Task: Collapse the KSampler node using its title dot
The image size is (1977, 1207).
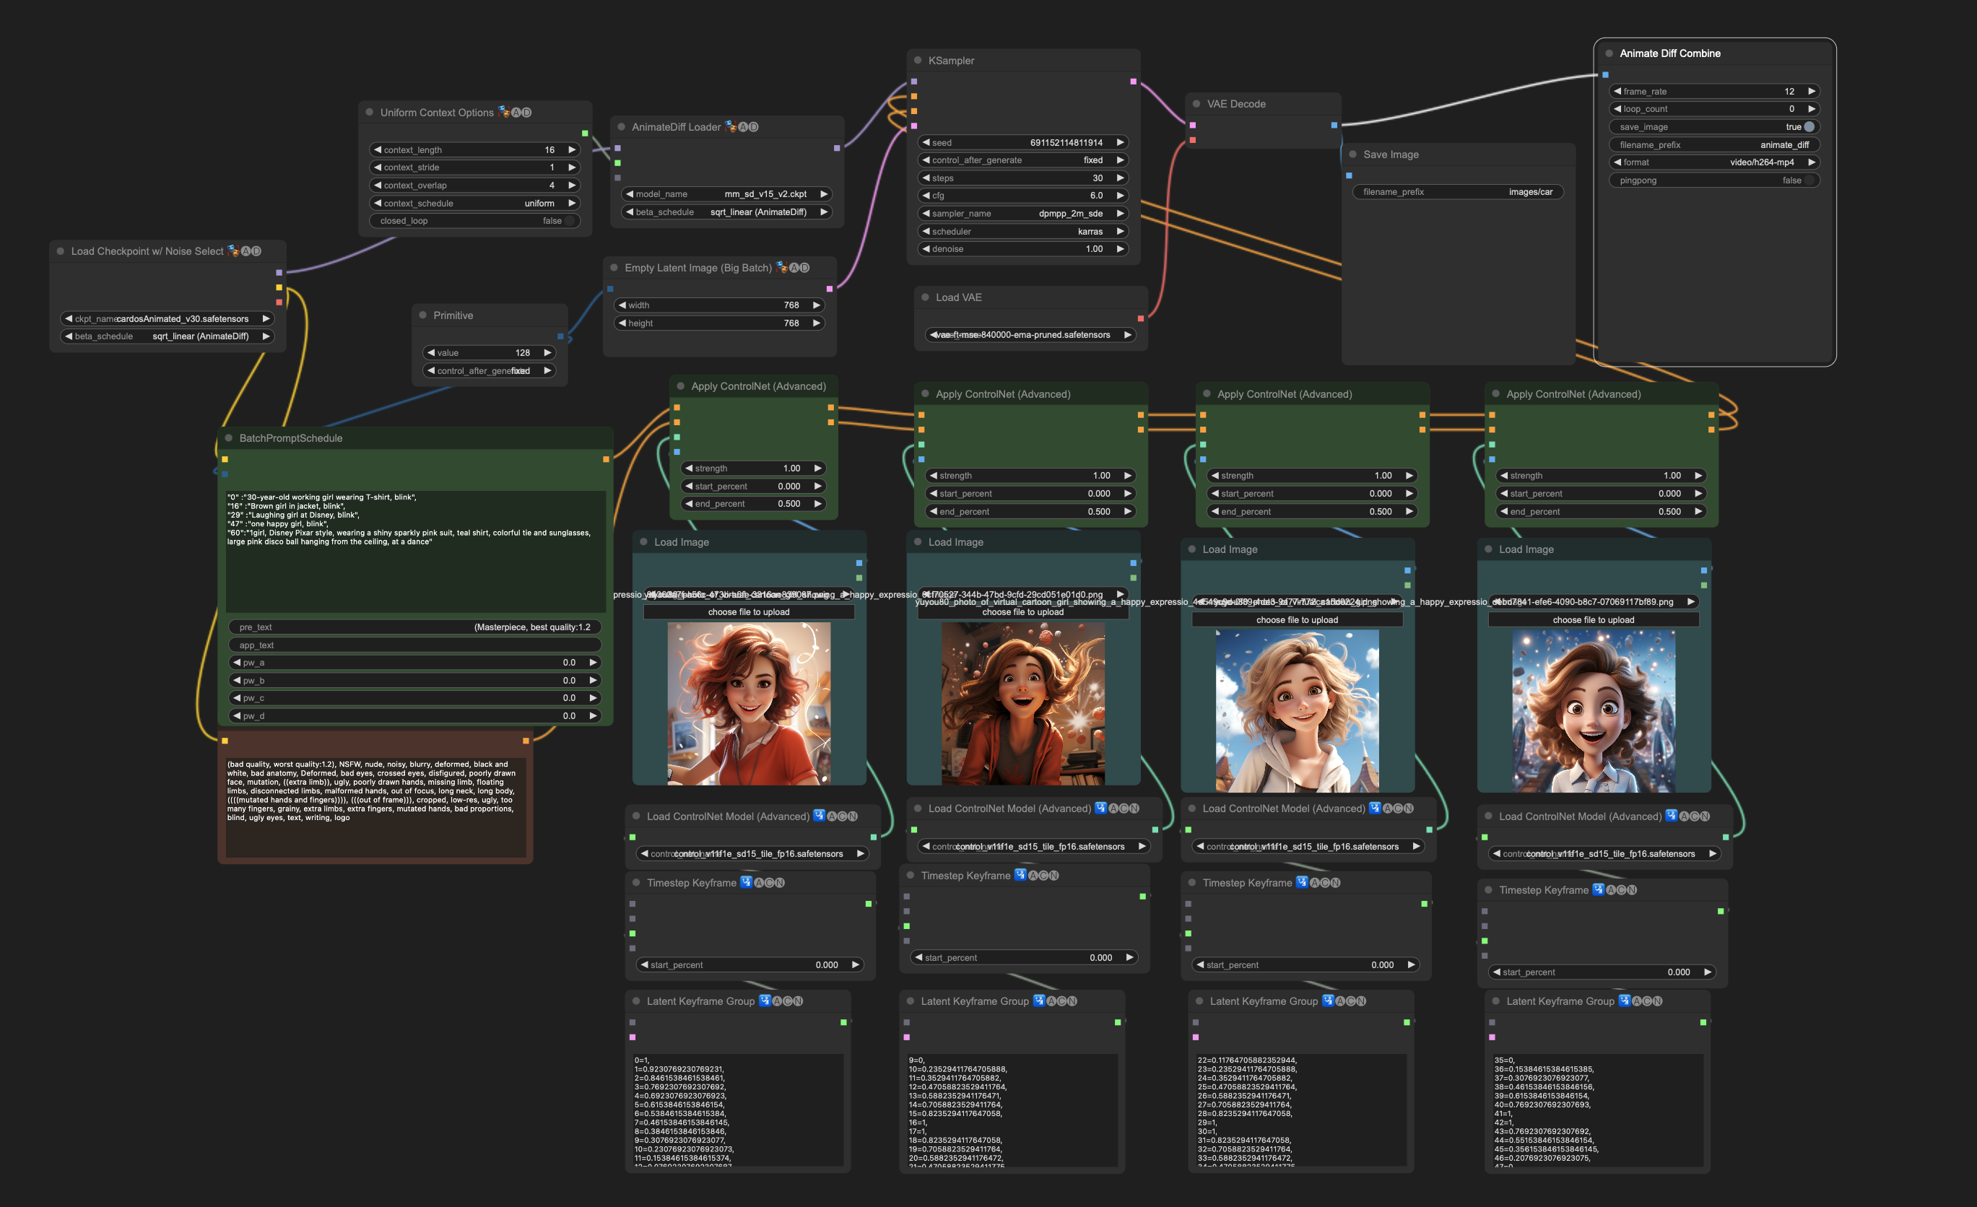Action: click(x=918, y=60)
